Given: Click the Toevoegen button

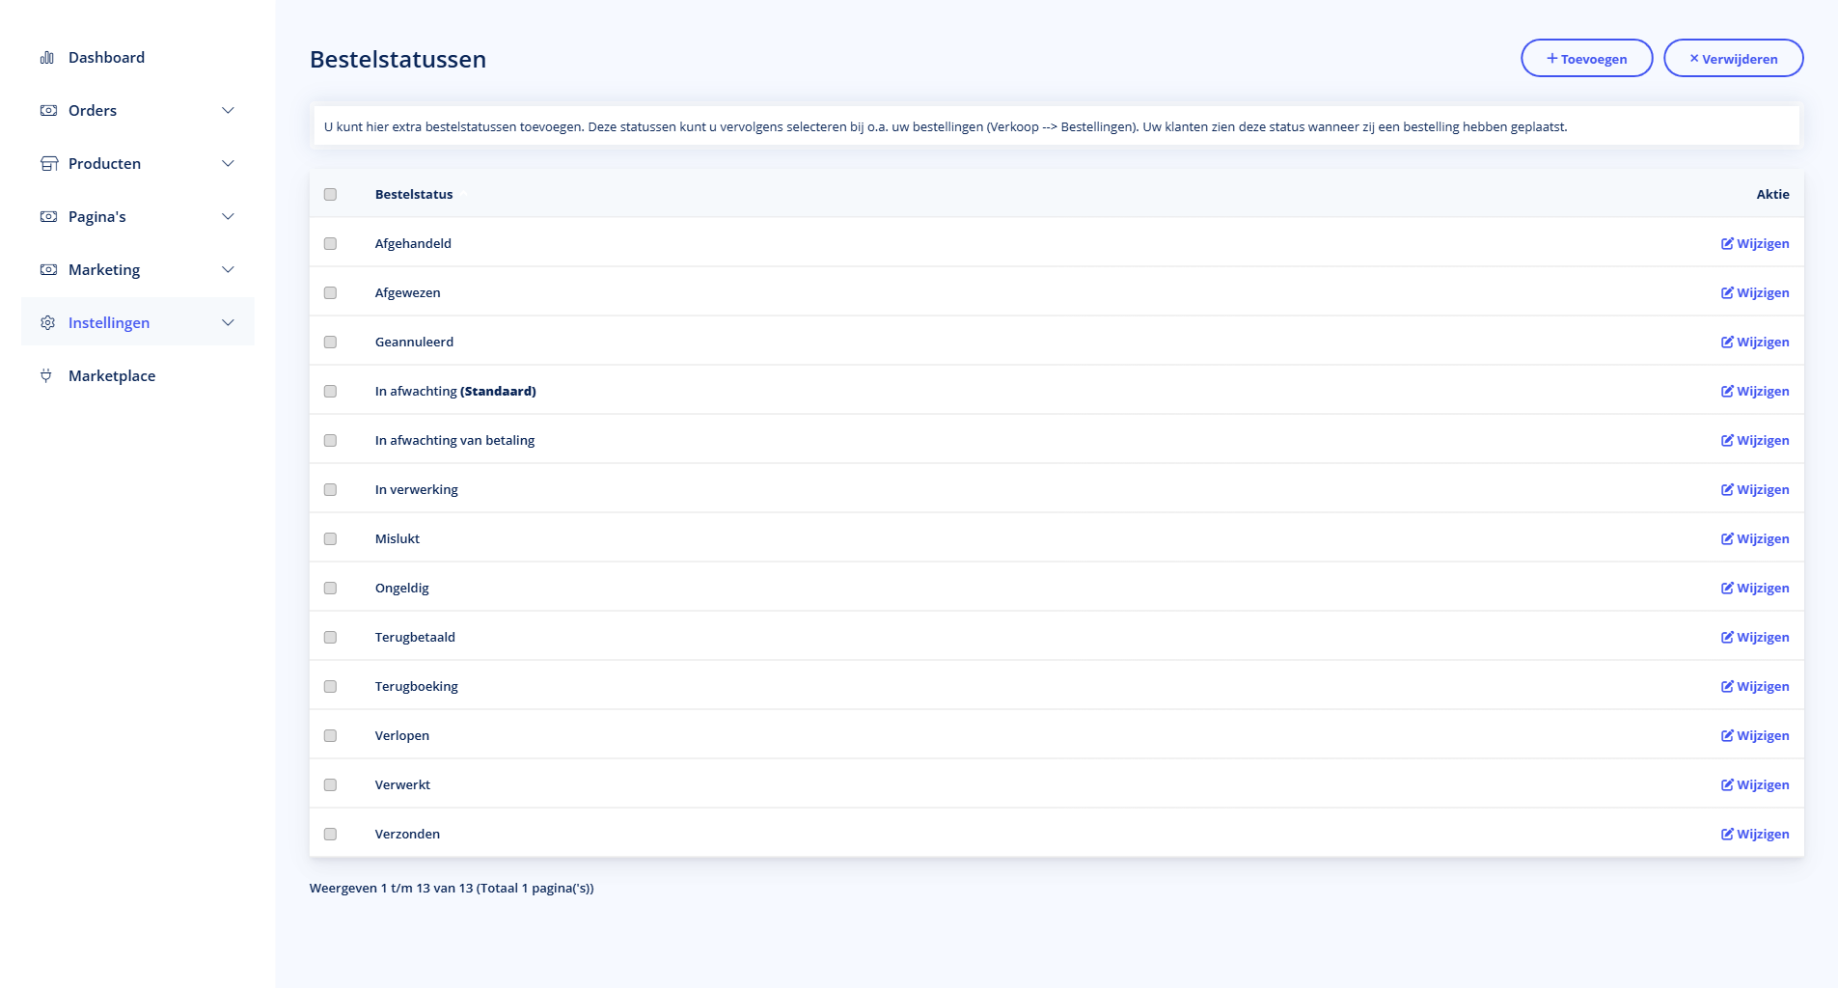Looking at the screenshot, I should pyautogui.click(x=1586, y=59).
